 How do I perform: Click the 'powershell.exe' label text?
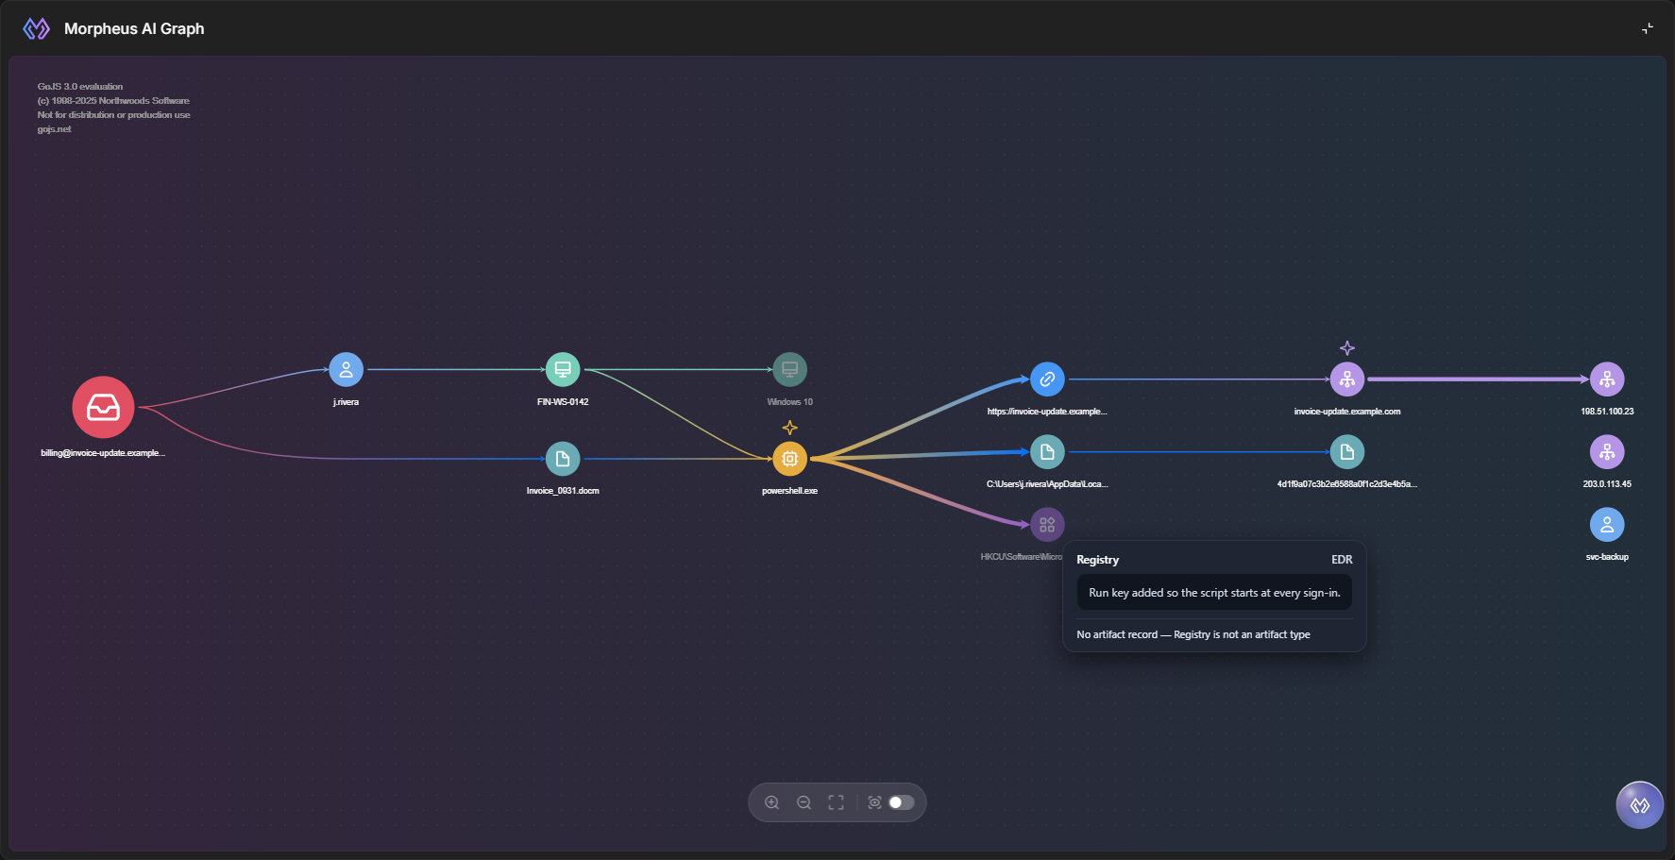tap(790, 491)
